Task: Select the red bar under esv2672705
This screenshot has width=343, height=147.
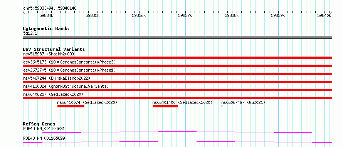Action: click(x=177, y=74)
